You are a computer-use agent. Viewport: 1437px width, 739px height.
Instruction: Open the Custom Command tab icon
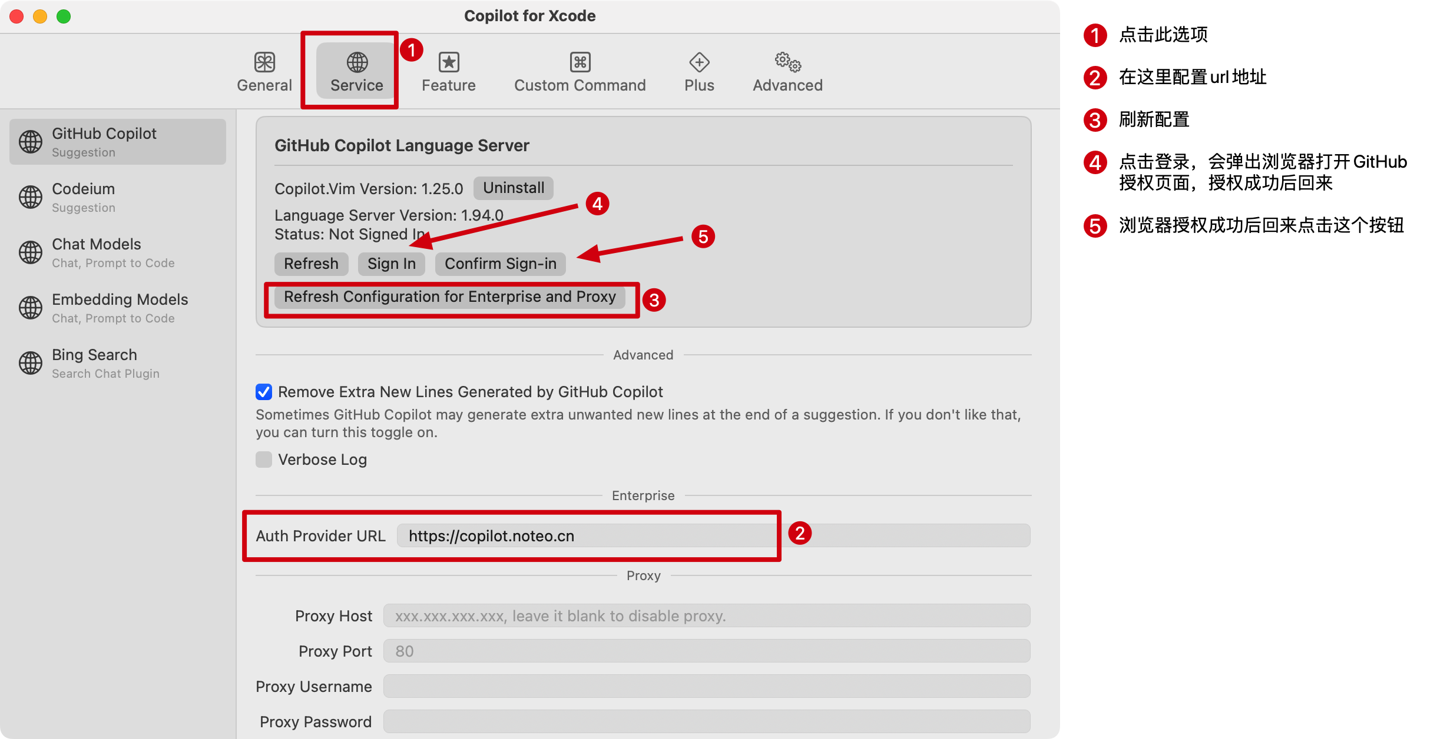(580, 62)
